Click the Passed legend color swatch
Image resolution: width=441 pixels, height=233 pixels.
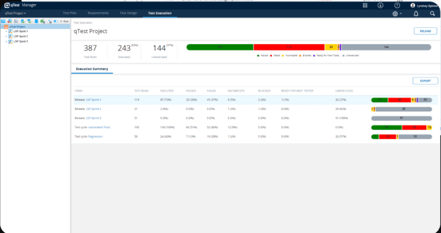pos(258,56)
